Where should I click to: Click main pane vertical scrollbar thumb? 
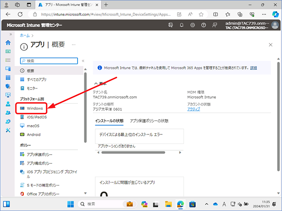click(278, 116)
